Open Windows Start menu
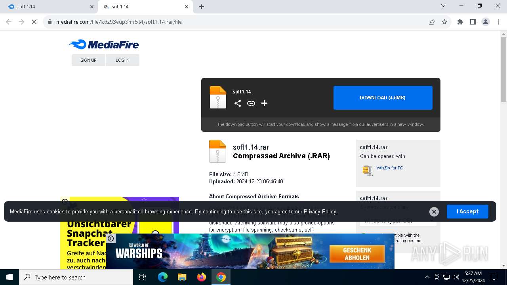The width and height of the screenshot is (507, 285). tap(10, 277)
